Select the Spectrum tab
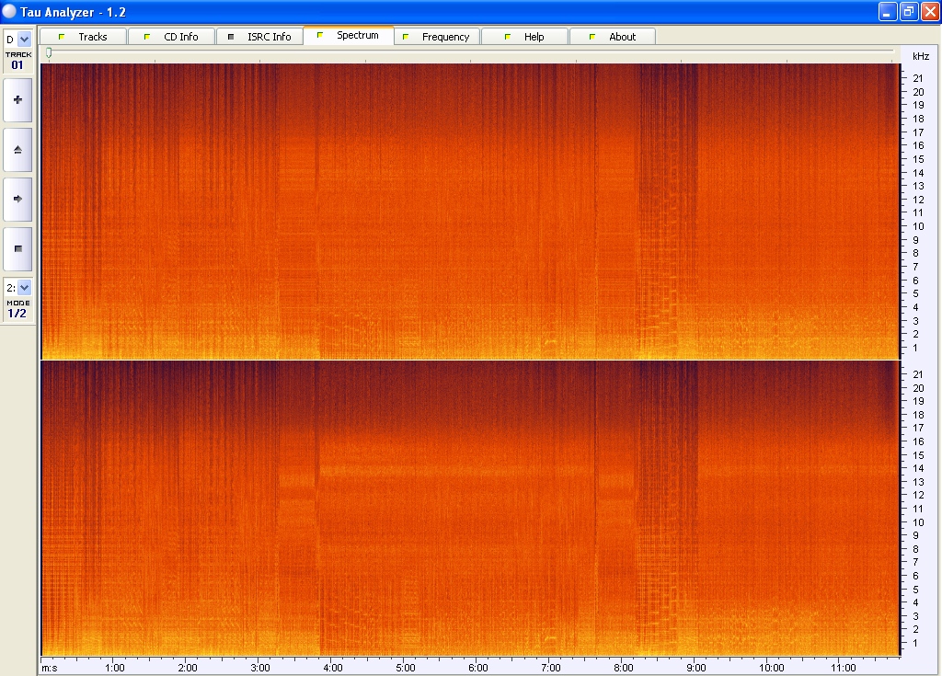 tap(348, 36)
